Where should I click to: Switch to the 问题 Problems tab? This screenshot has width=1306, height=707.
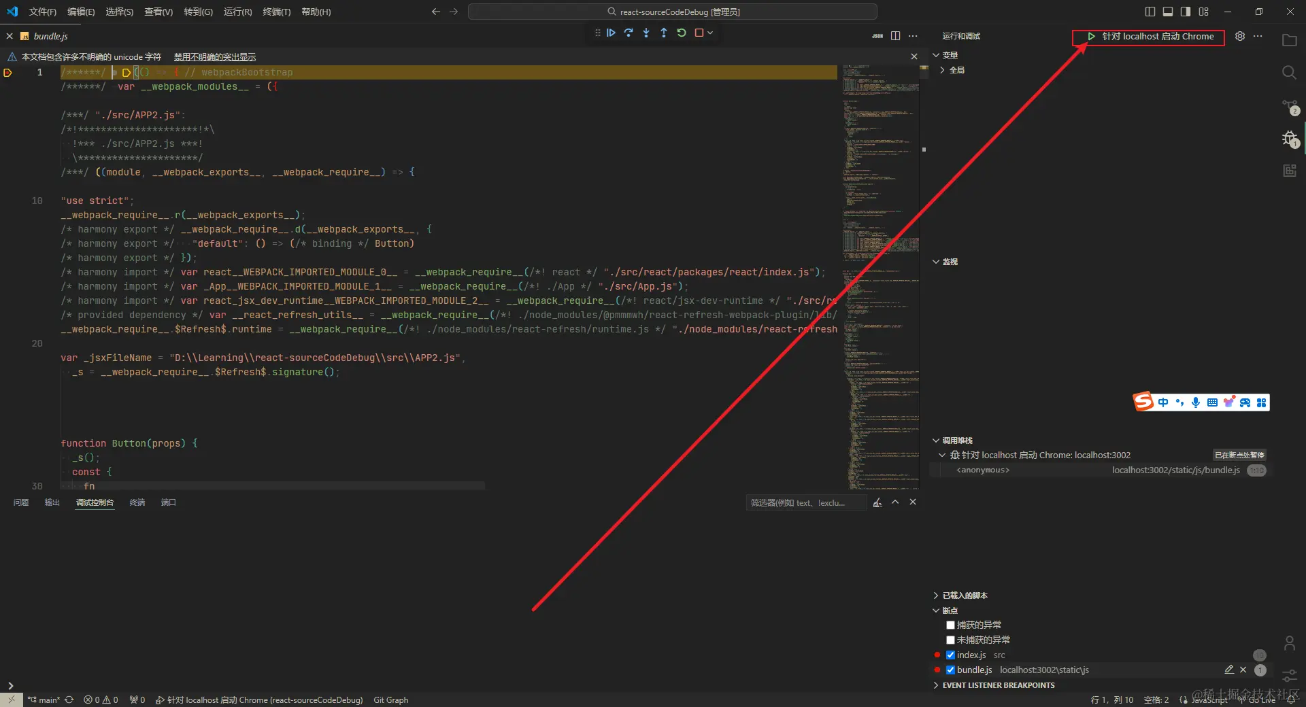tap(21, 502)
